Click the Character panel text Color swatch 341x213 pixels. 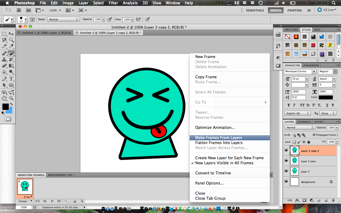[x=326, y=97]
